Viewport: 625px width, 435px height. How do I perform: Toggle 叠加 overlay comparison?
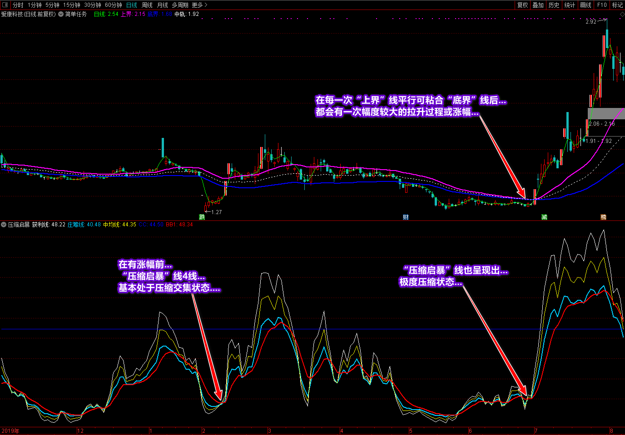point(538,5)
